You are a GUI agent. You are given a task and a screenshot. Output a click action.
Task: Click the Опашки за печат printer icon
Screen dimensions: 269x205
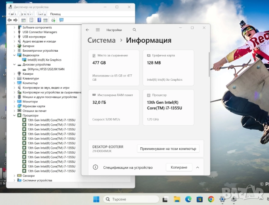pos(19,111)
